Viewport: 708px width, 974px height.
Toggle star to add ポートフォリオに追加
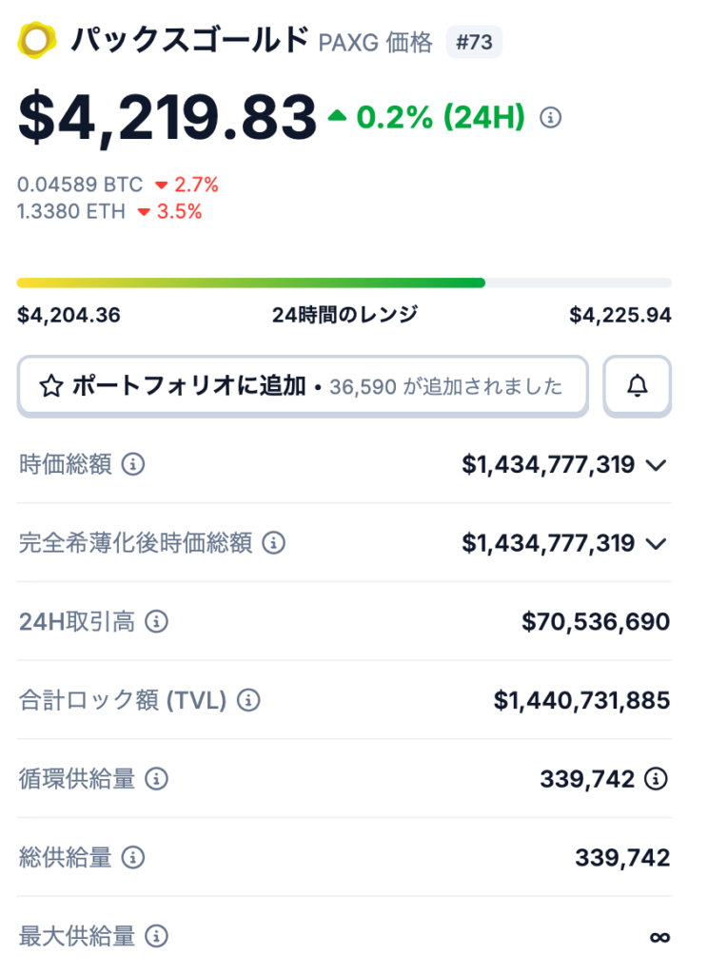point(51,385)
